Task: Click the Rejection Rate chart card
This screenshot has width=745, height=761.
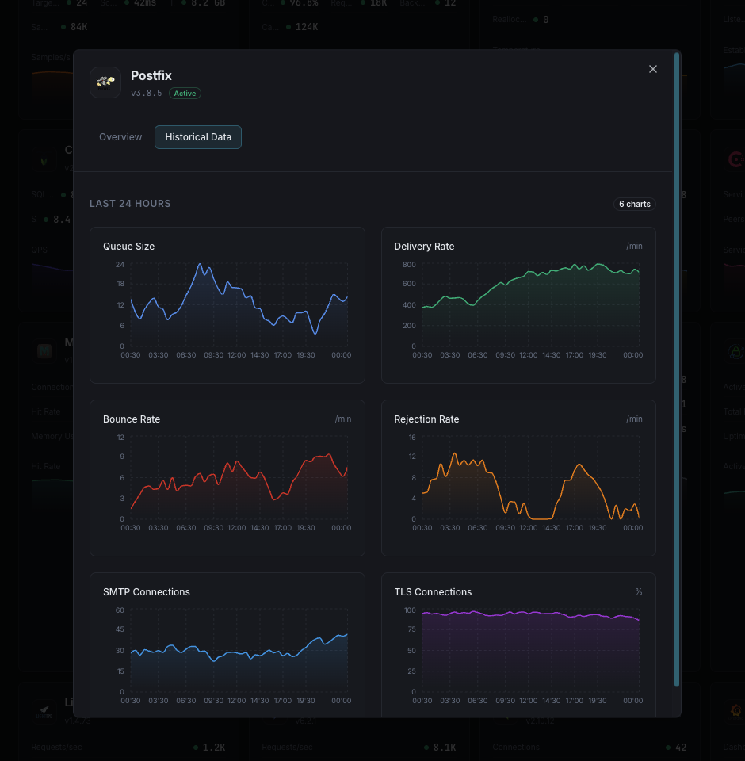Action: (x=518, y=477)
